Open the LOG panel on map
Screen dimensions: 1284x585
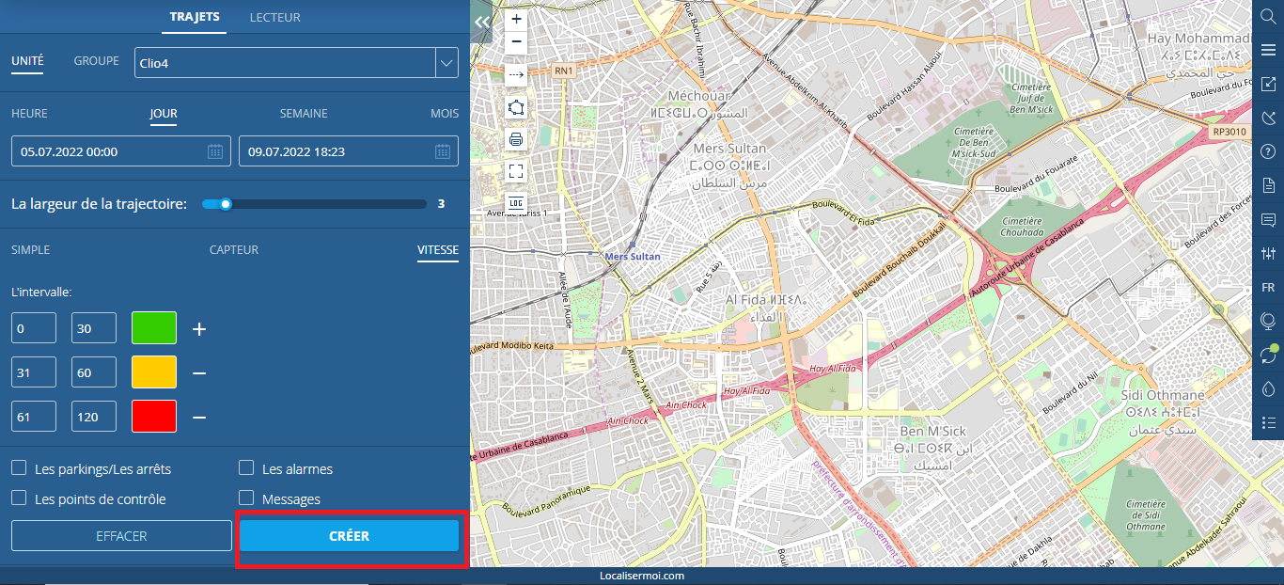coord(516,203)
